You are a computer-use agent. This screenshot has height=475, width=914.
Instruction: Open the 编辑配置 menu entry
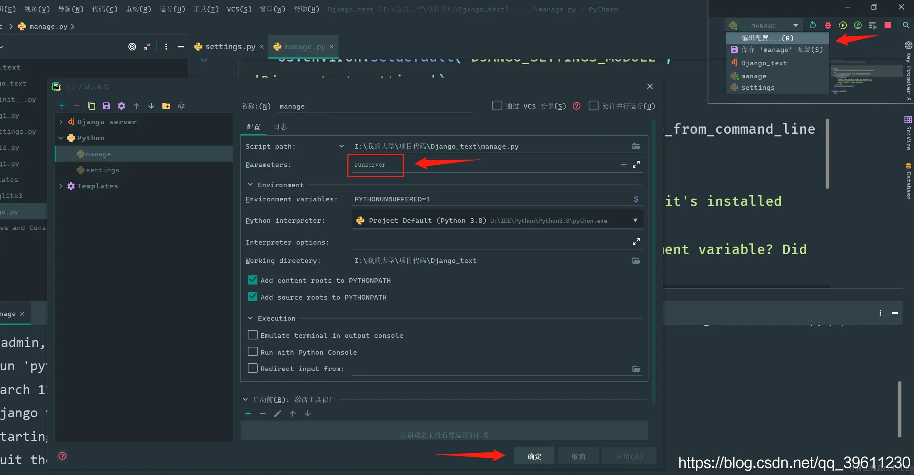pos(767,38)
